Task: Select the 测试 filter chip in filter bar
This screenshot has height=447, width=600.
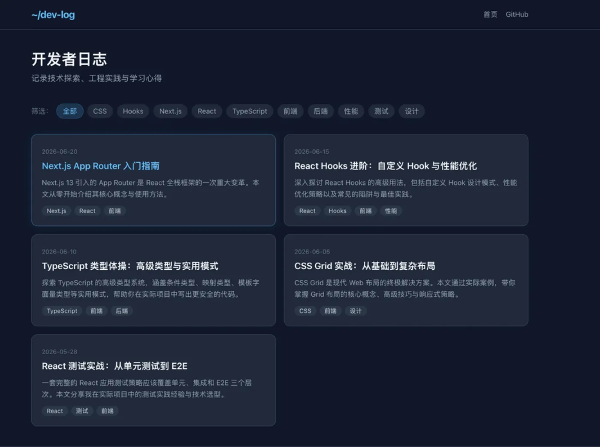Action: coord(381,111)
